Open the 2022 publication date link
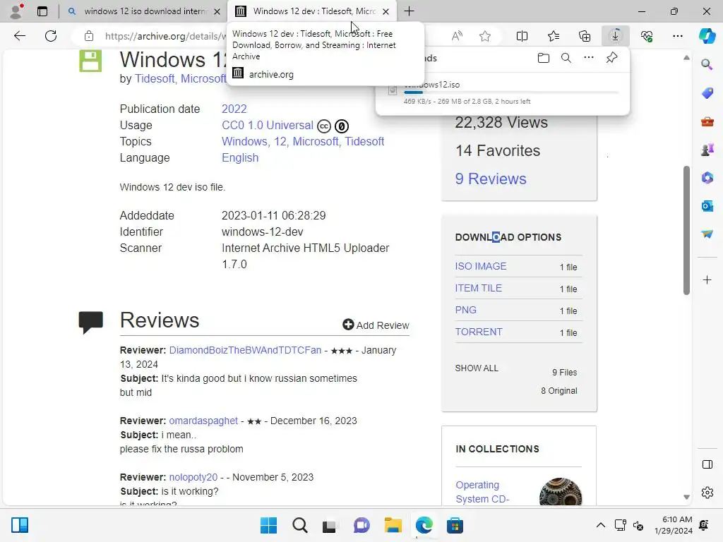The image size is (723, 542). pos(234,109)
